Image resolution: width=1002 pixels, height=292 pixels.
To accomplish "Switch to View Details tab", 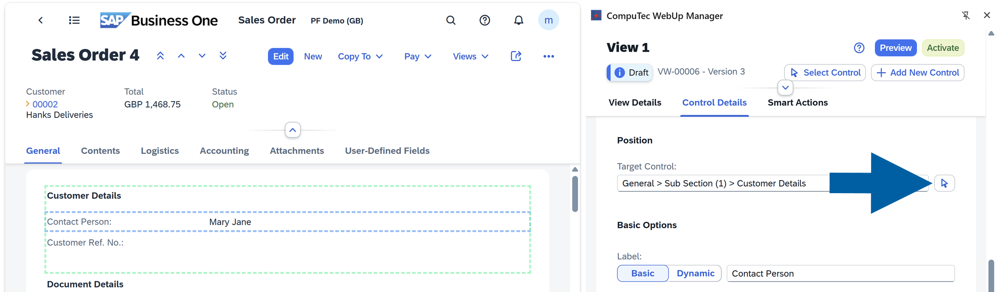I will [x=635, y=103].
